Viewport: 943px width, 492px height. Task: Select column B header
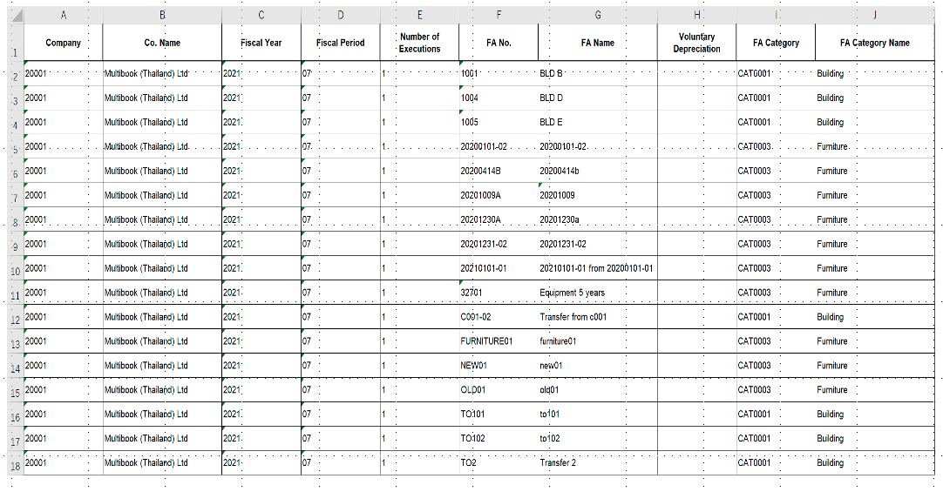[x=162, y=15]
